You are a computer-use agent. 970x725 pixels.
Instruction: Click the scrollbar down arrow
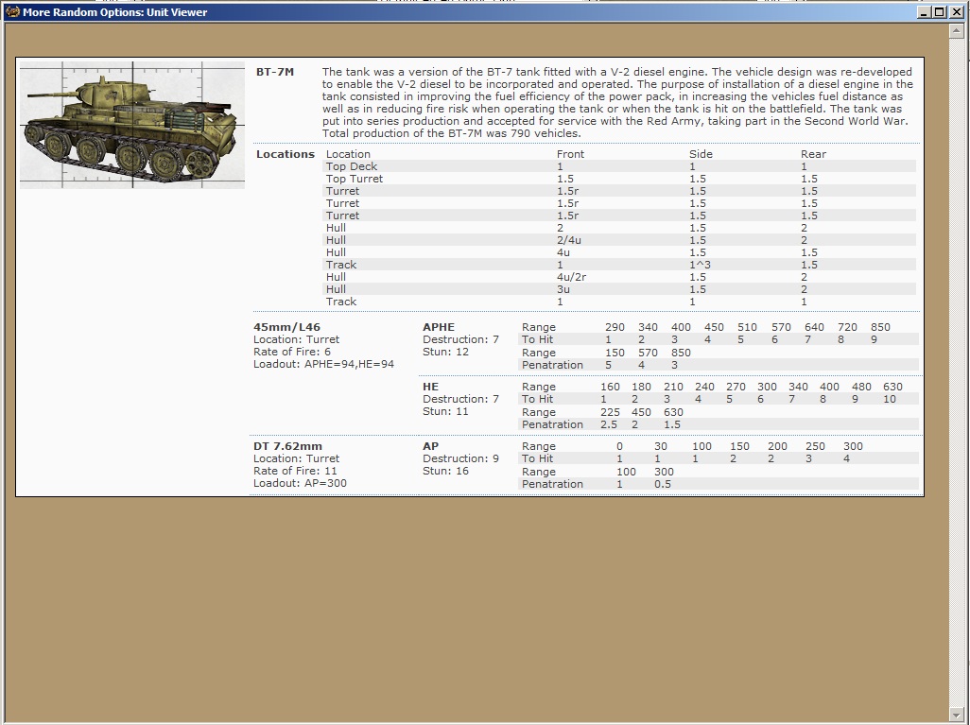pyautogui.click(x=957, y=716)
